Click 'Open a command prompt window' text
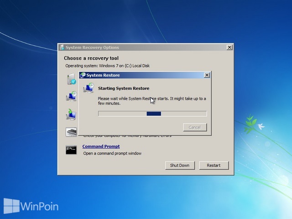The width and height of the screenshot is (292, 219). [x=112, y=153]
